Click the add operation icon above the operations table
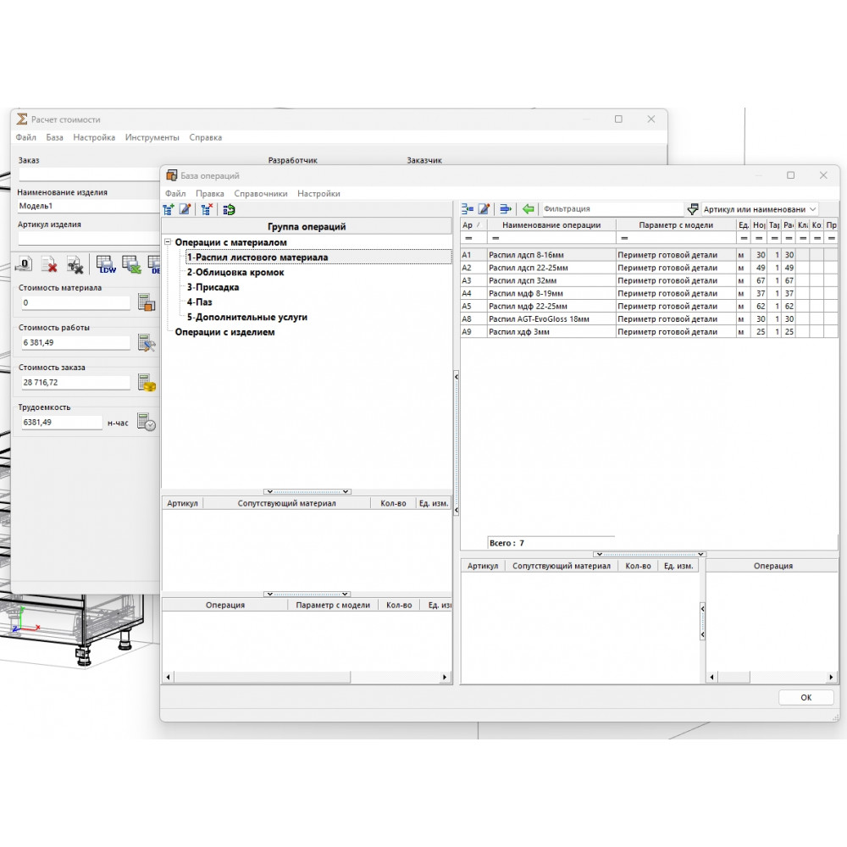The image size is (847, 847). (x=468, y=209)
